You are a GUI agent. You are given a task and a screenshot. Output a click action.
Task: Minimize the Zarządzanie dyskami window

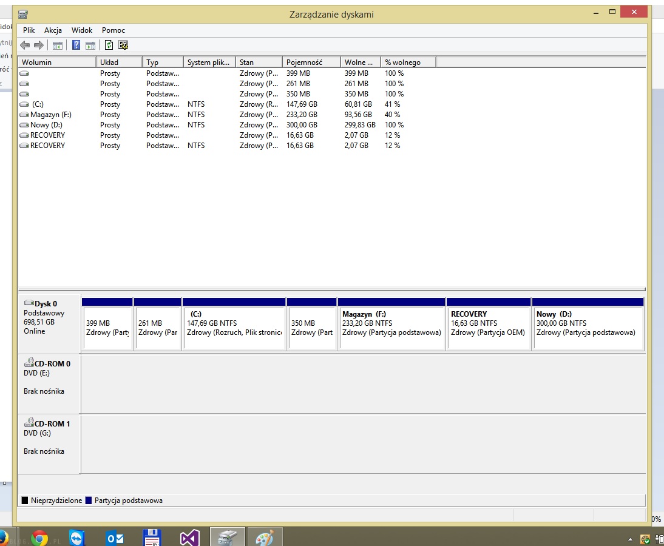point(596,13)
